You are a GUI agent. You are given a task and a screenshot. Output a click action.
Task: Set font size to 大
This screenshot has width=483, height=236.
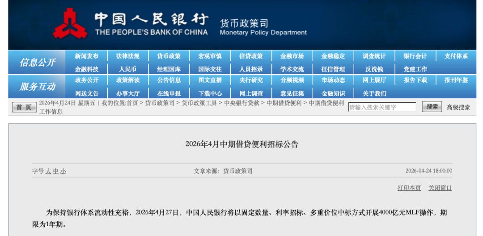(x=48, y=171)
